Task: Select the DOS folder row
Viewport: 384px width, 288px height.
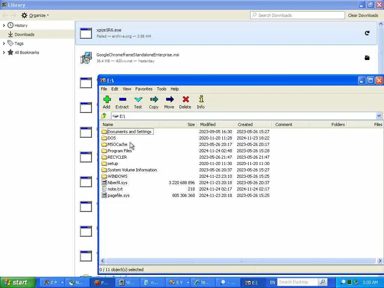Action: point(112,138)
